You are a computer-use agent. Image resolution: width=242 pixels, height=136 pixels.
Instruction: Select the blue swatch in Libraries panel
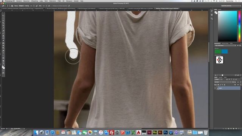click(225, 51)
